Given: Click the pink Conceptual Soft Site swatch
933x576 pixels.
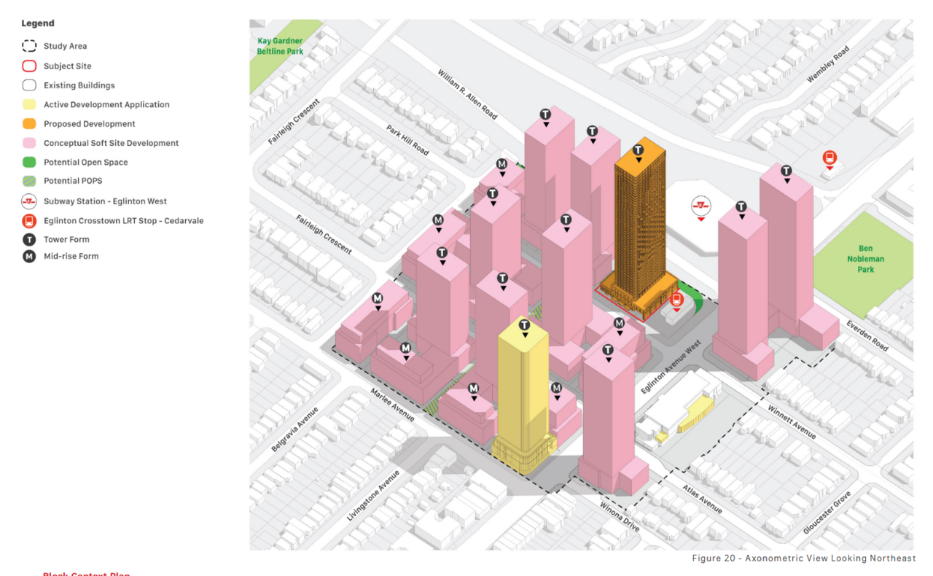Looking at the screenshot, I should pyautogui.click(x=29, y=143).
